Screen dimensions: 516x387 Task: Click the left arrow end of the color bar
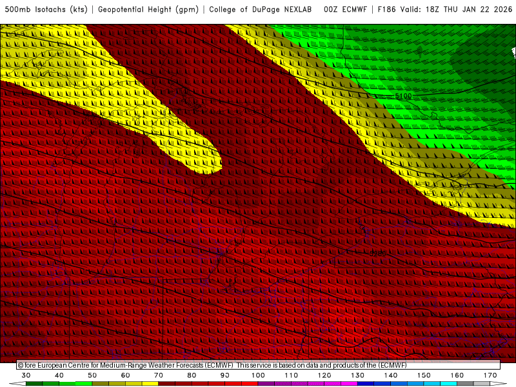17,383
